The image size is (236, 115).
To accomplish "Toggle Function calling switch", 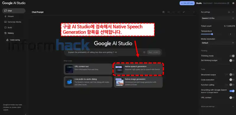I will [x=232, y=85].
